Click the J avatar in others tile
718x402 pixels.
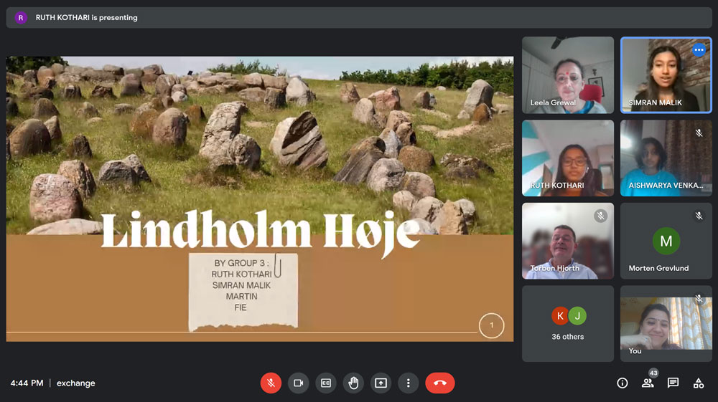577,316
